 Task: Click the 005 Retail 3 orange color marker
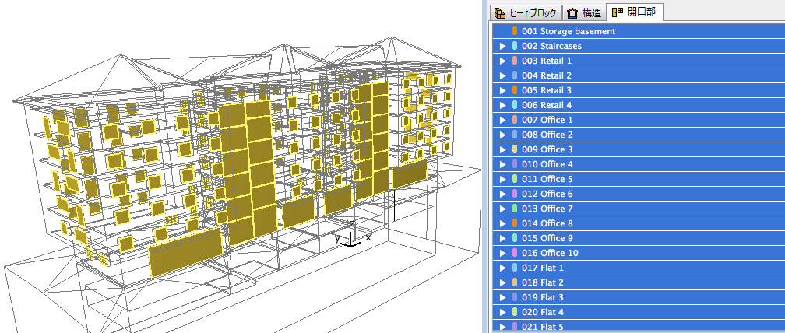[515, 90]
